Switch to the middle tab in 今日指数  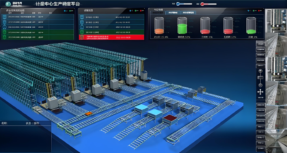(172, 13)
